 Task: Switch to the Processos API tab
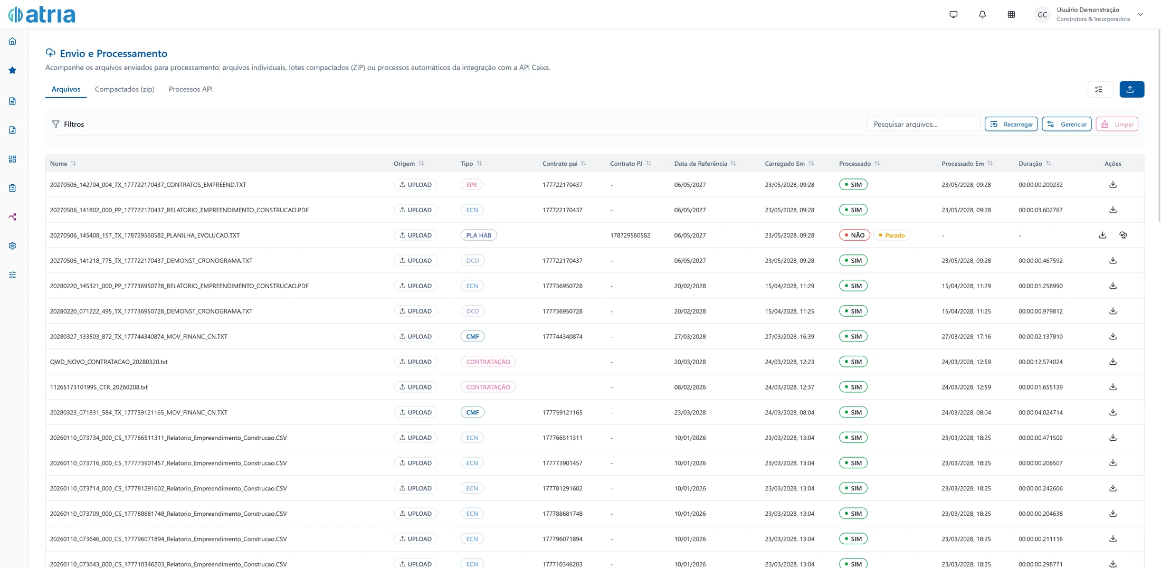(191, 89)
